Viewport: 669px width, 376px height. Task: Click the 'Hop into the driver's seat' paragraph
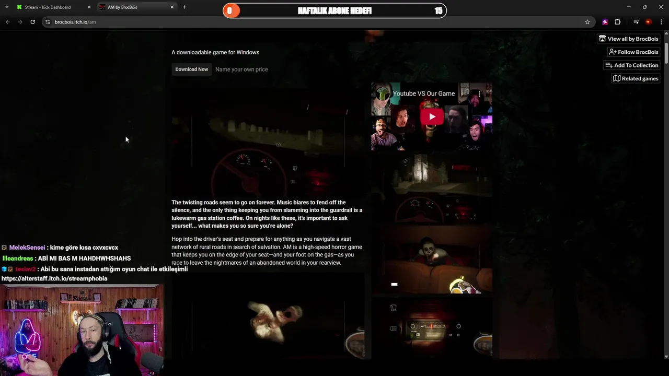pos(267,251)
